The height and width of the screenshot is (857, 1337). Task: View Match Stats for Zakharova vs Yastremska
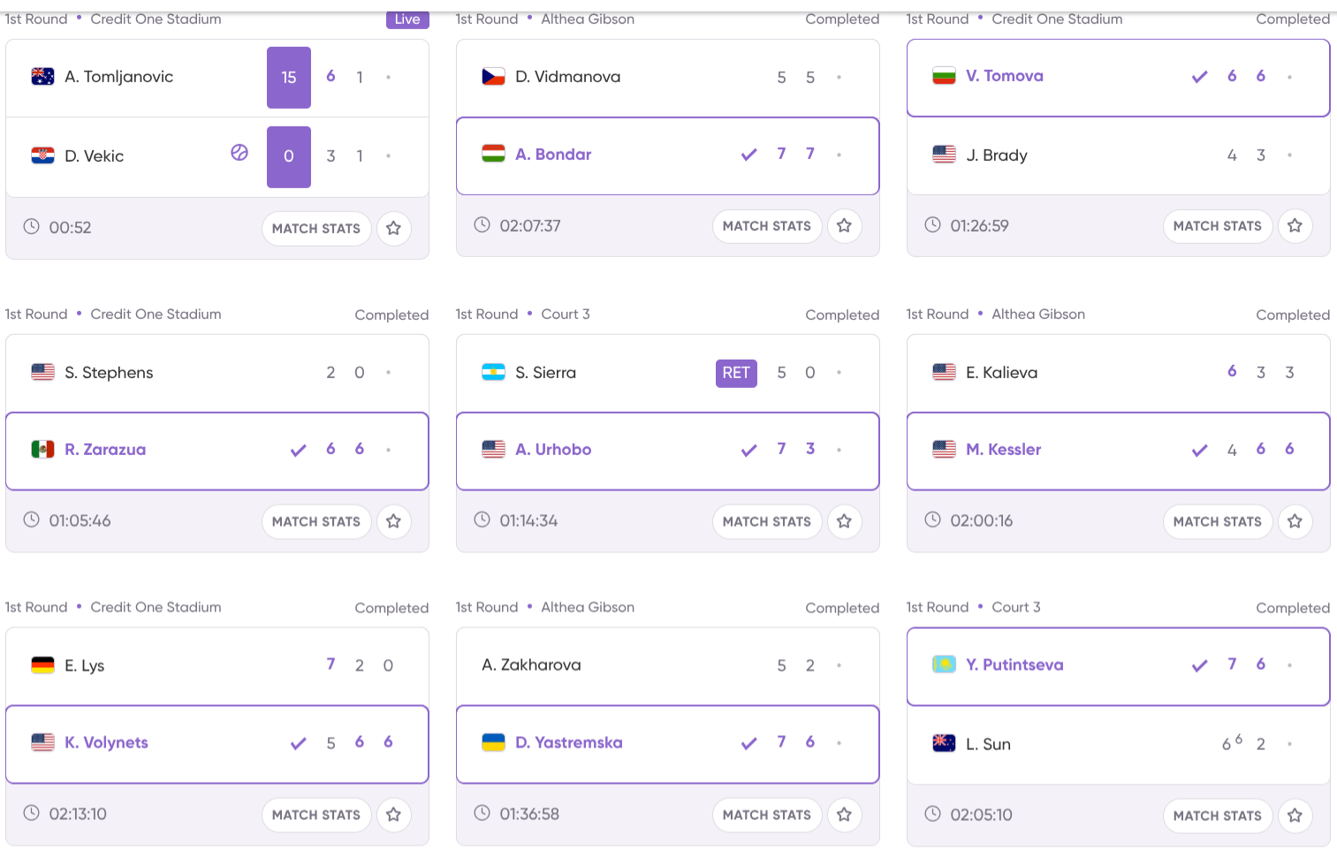766,815
